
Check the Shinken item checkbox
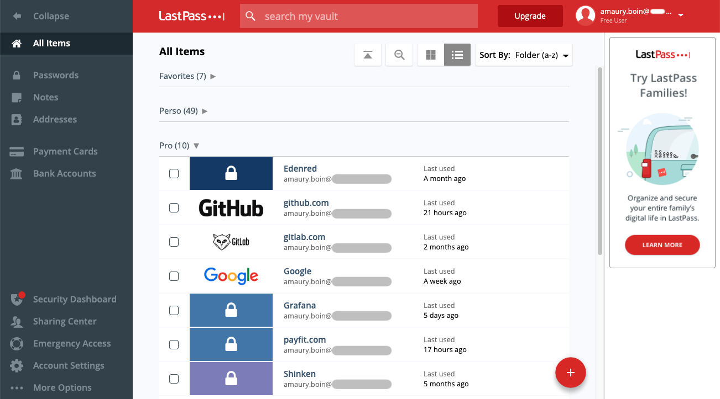coord(174,379)
